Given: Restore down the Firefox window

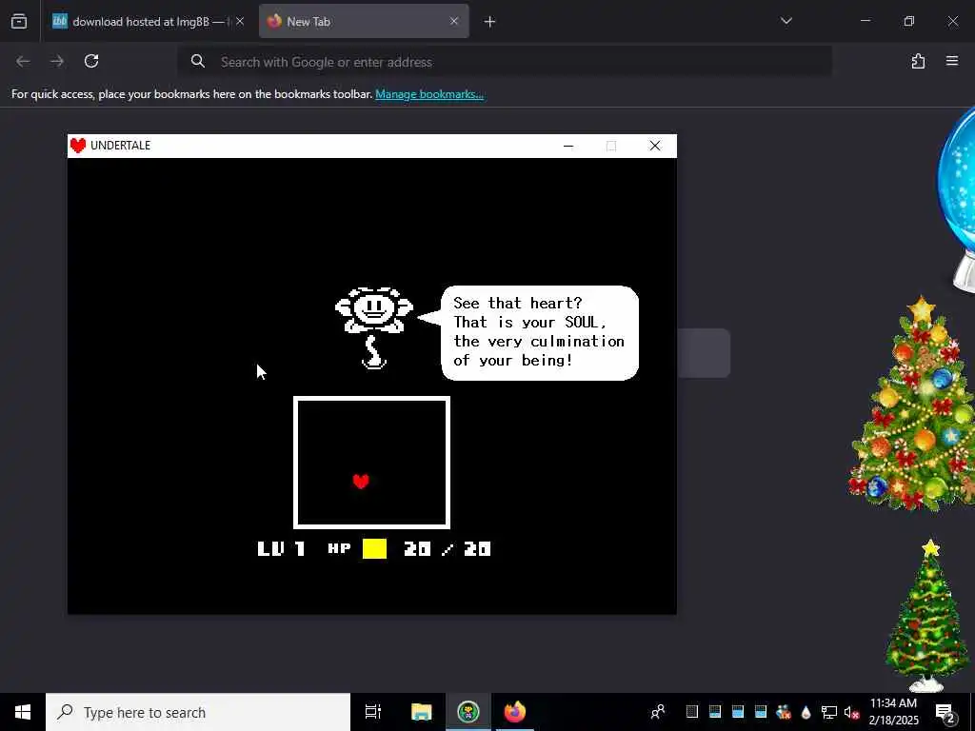Looking at the screenshot, I should 909,21.
